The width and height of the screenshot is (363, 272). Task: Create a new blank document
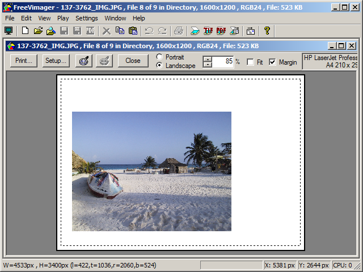click(x=25, y=31)
